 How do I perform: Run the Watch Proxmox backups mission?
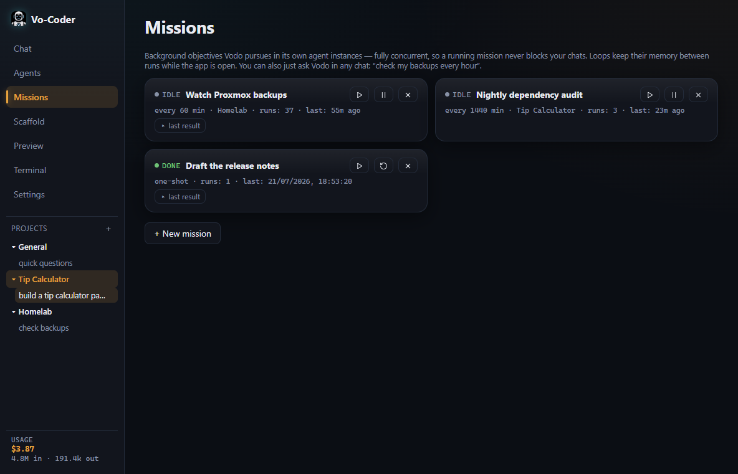pyautogui.click(x=359, y=95)
